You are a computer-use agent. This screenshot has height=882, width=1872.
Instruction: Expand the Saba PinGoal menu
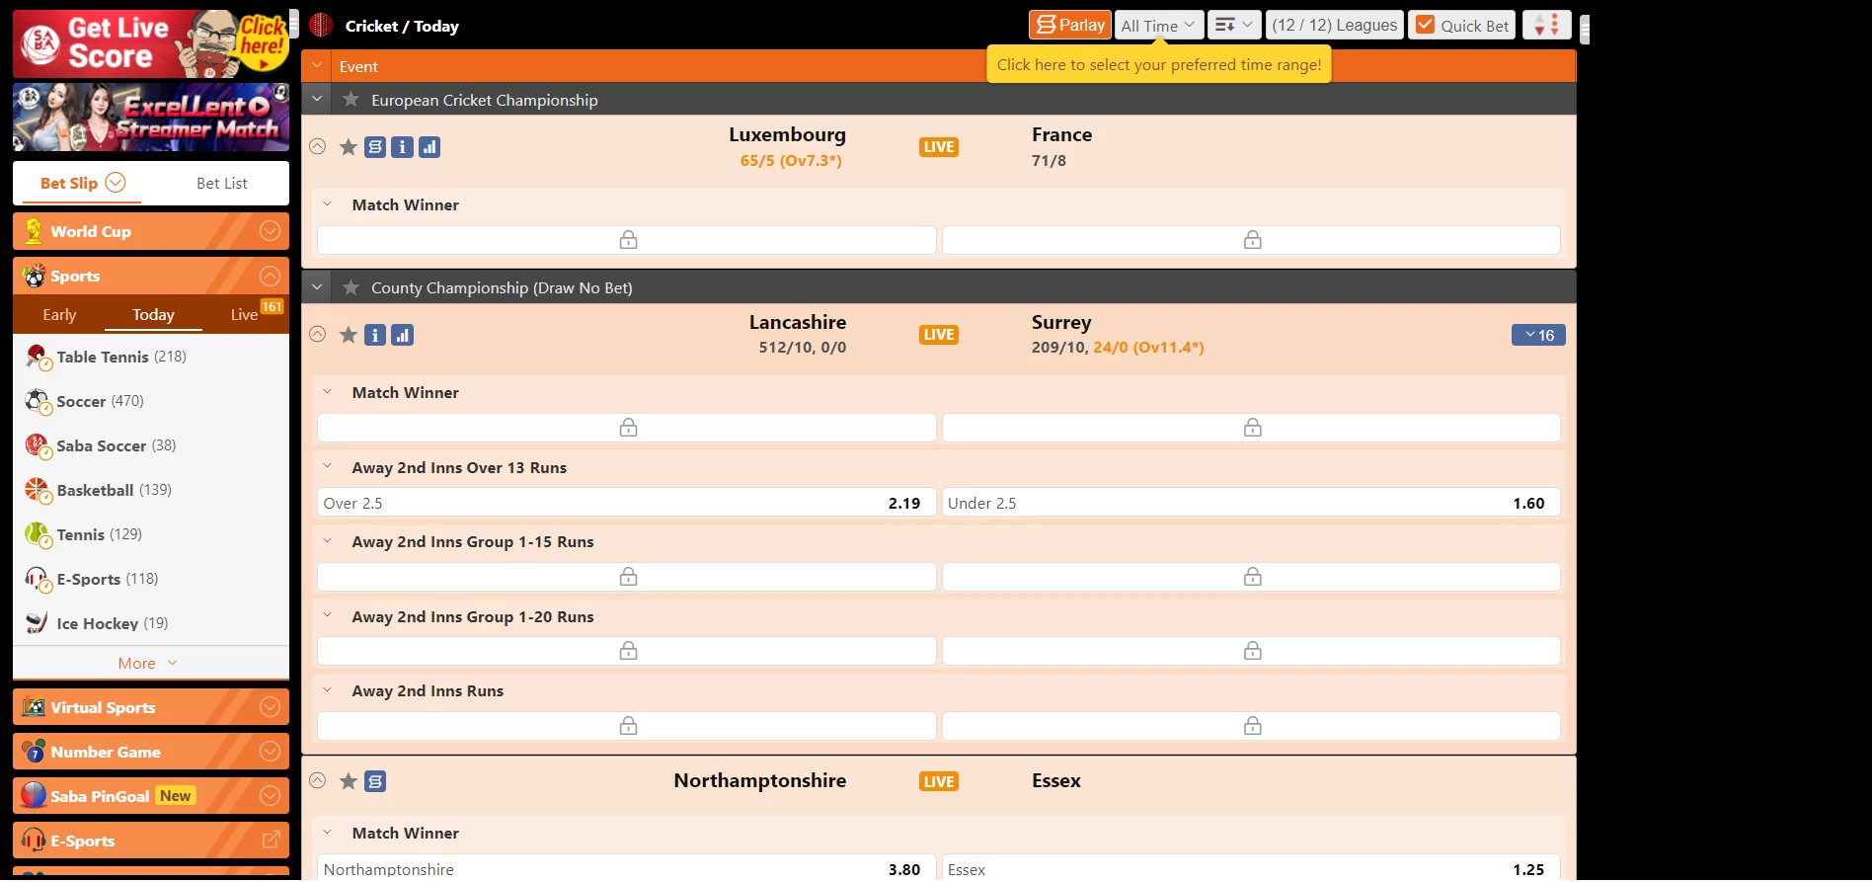pyautogui.click(x=151, y=796)
